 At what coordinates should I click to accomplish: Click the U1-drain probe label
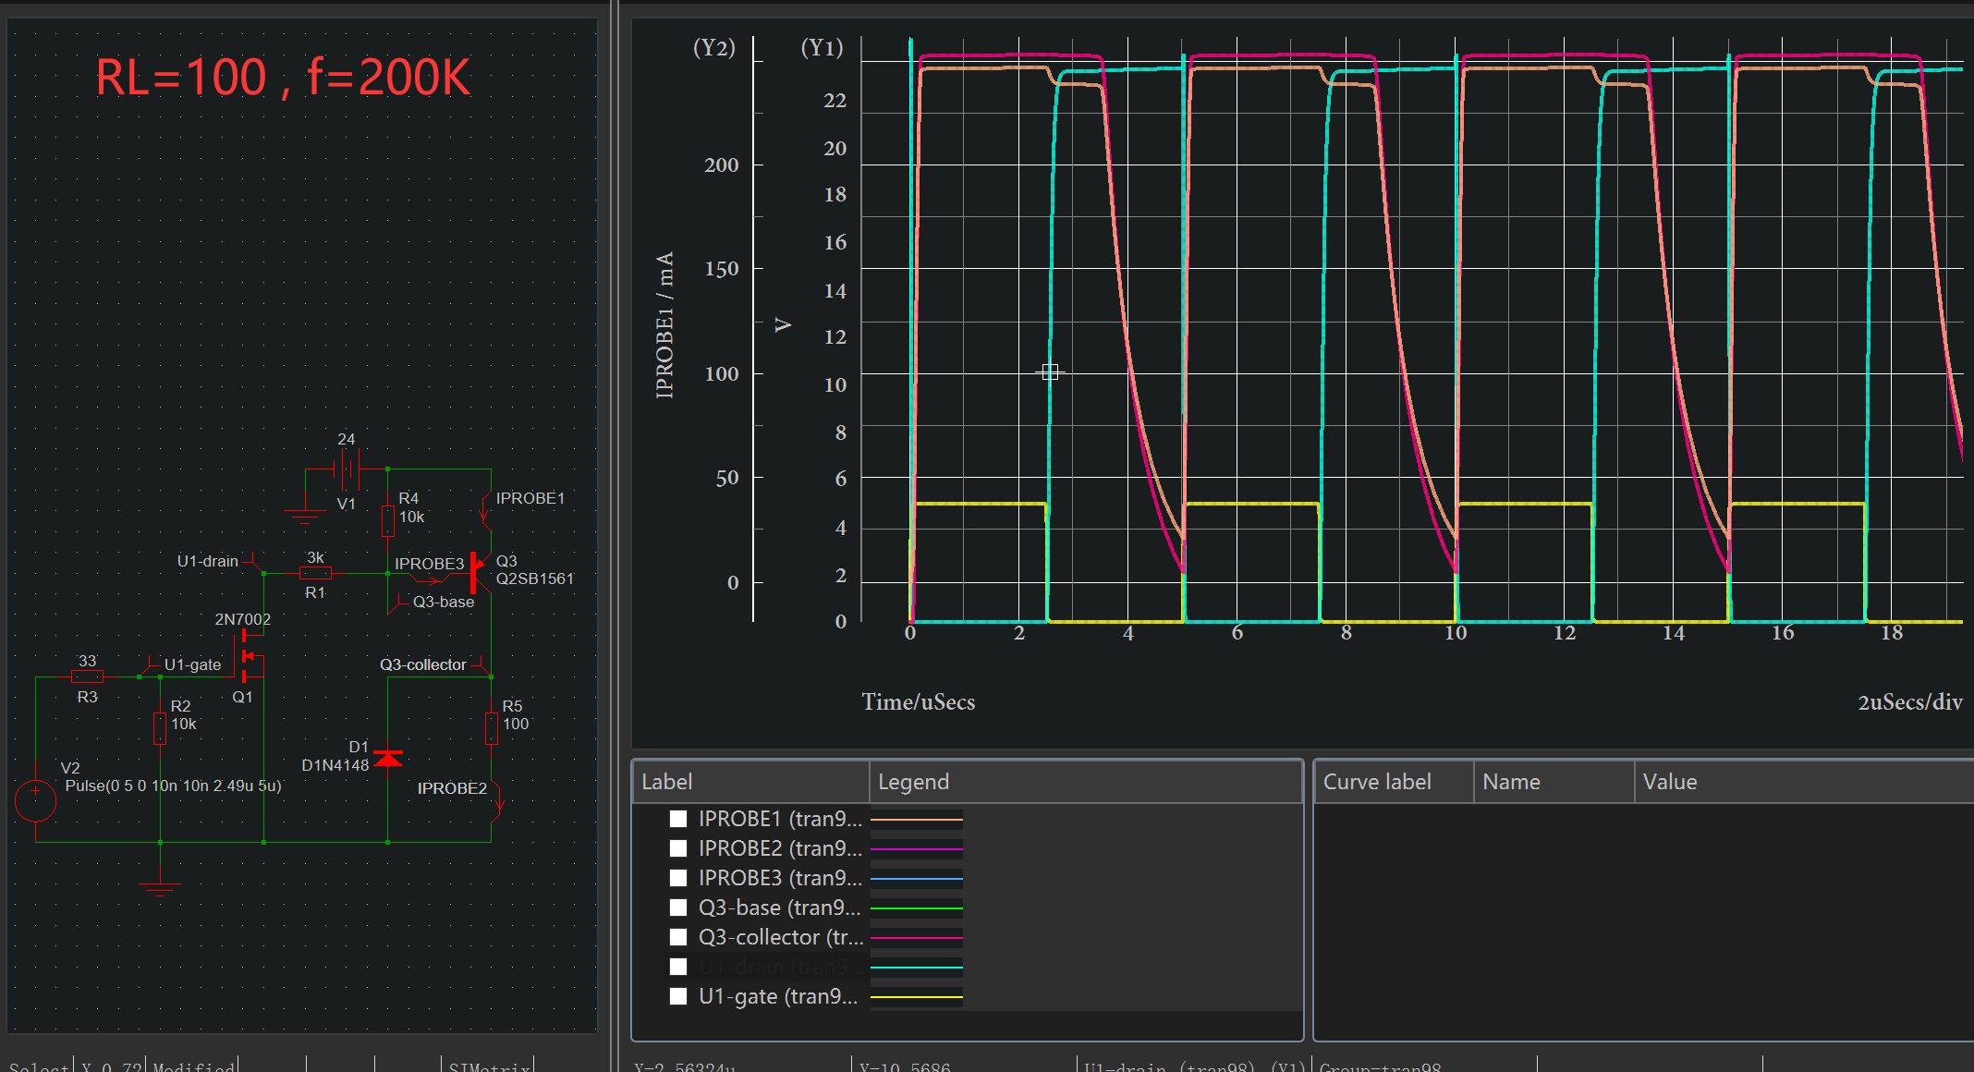click(208, 561)
